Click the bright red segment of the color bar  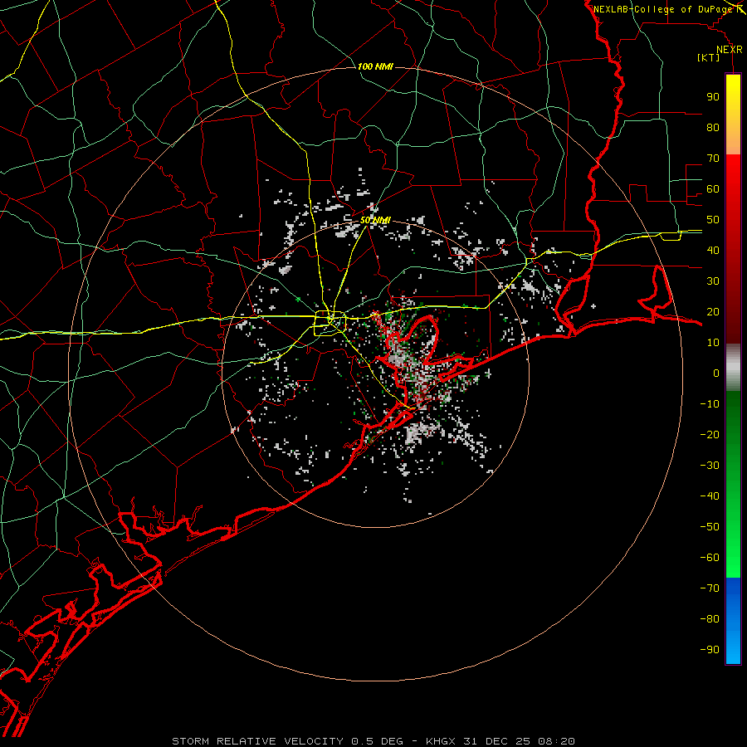(x=733, y=247)
